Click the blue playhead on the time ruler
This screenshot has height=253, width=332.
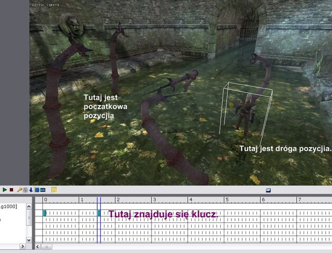pos(99,200)
